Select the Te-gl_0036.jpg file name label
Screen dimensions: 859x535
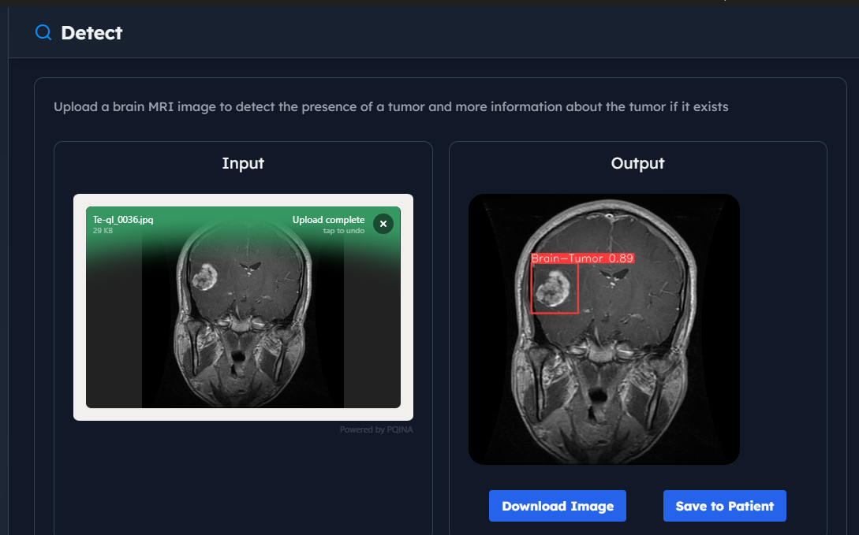tap(123, 220)
